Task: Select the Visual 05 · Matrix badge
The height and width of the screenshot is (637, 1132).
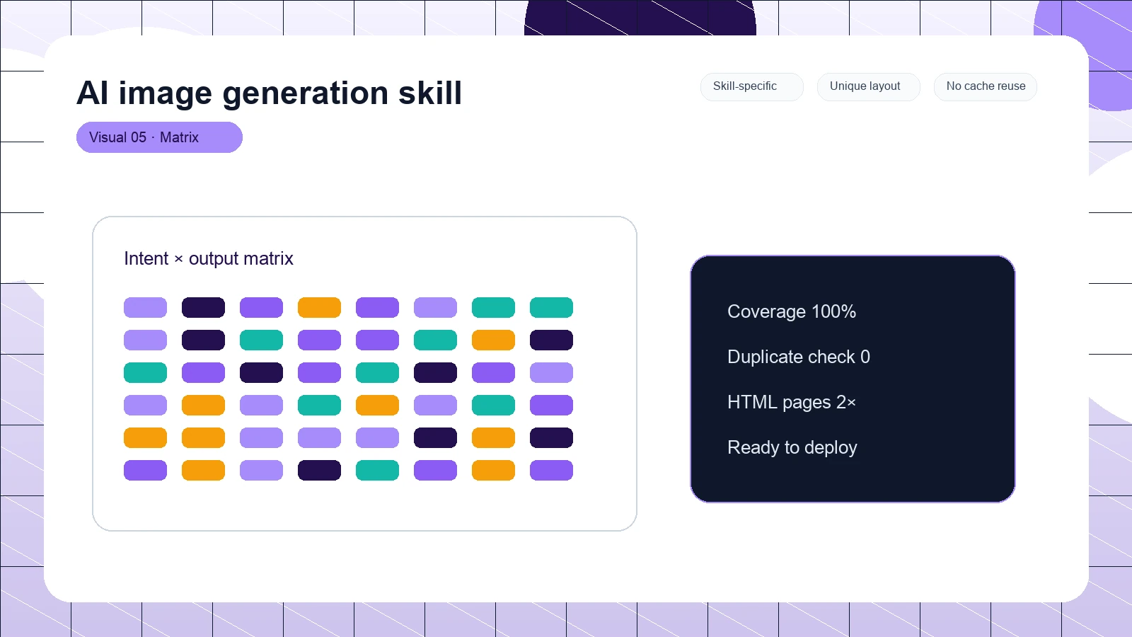Action: click(159, 137)
